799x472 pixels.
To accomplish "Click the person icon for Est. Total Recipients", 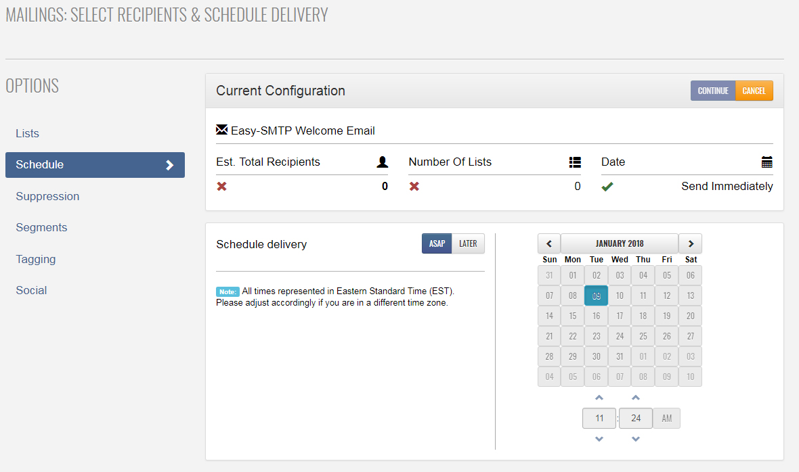I will coord(383,162).
